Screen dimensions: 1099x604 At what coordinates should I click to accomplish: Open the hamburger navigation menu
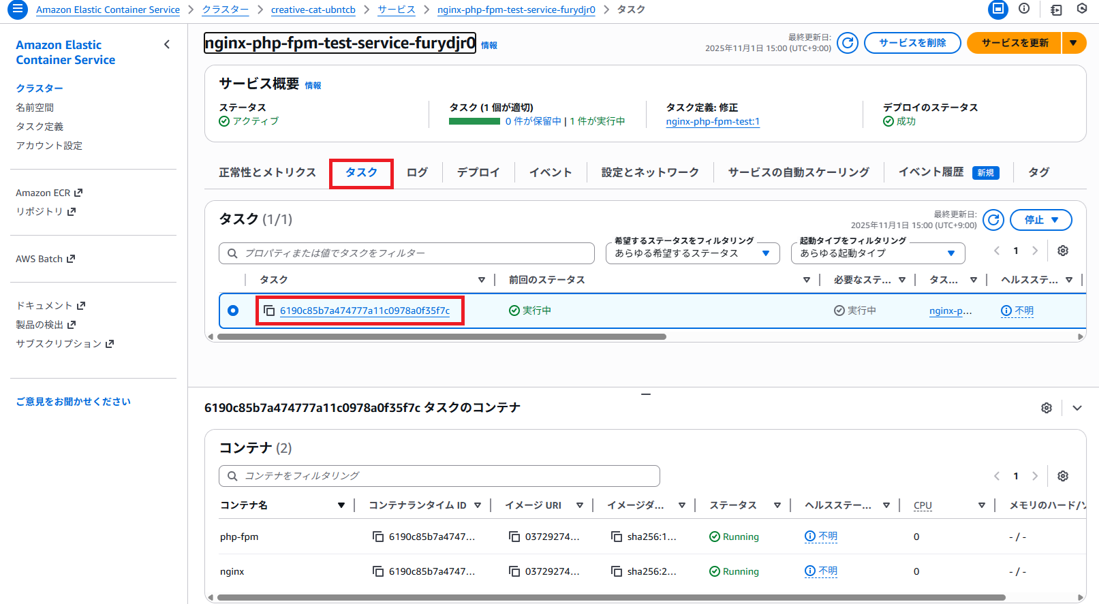click(17, 10)
